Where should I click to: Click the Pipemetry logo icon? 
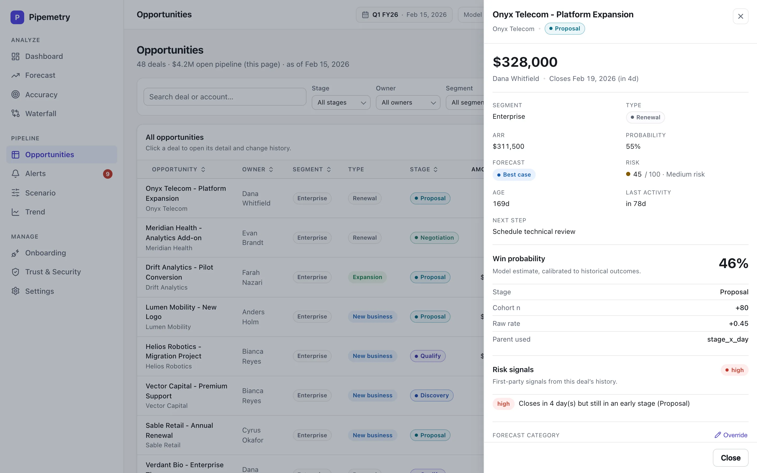click(17, 17)
